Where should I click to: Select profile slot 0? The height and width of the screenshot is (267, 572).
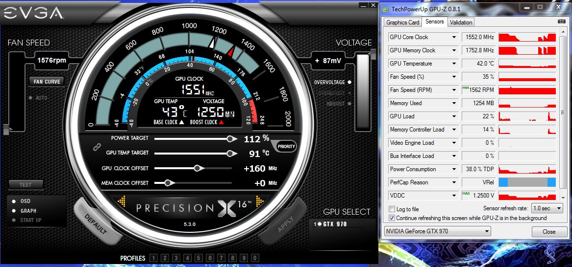tap(255, 258)
